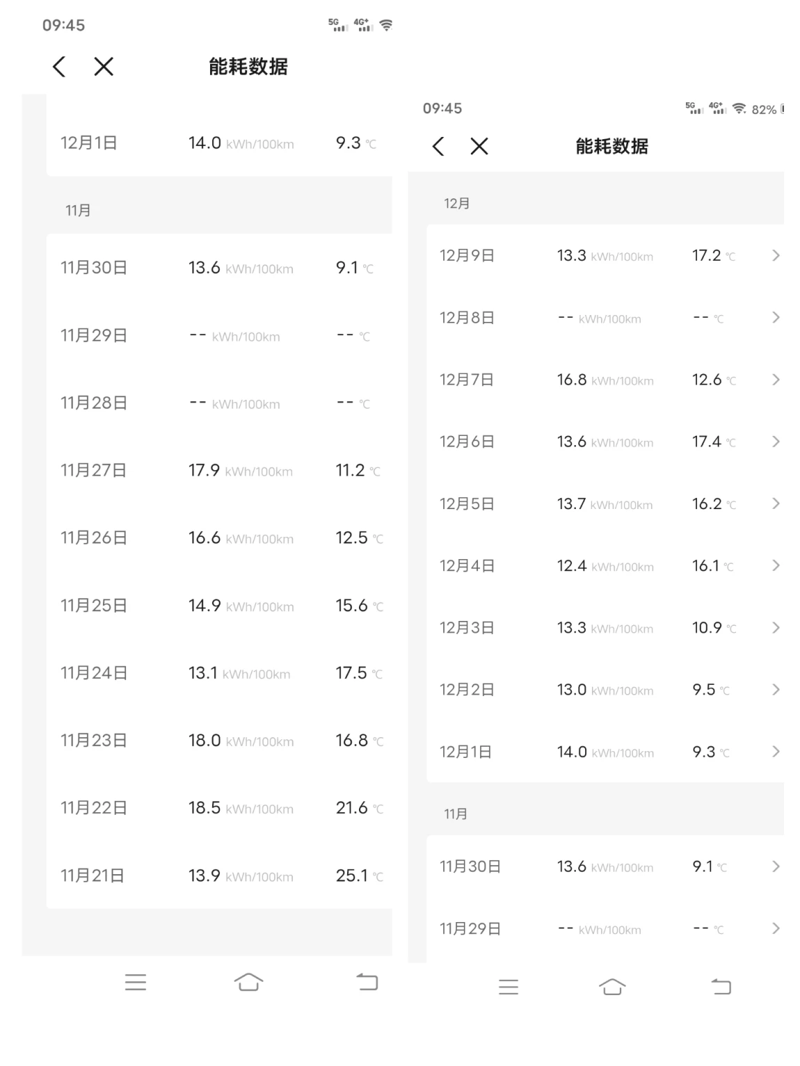The width and height of the screenshot is (800, 1066).
Task: Open the 12月2日 row chevron
Action: (x=776, y=690)
